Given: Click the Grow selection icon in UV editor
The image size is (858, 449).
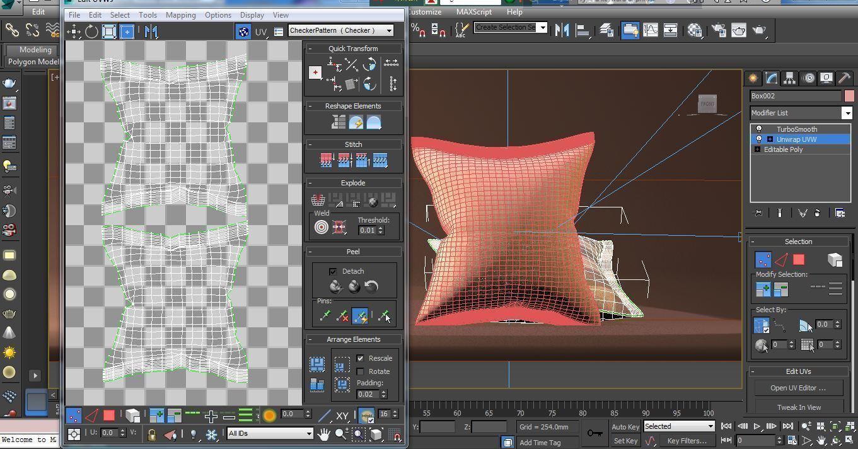Looking at the screenshot, I should 157,415.
